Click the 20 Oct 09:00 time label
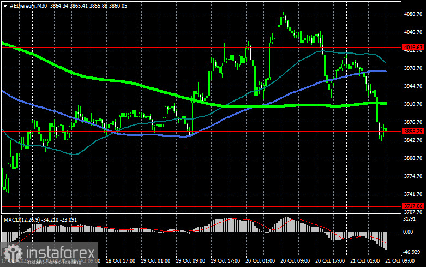Screen dimensions: 426x267 tap(295, 261)
